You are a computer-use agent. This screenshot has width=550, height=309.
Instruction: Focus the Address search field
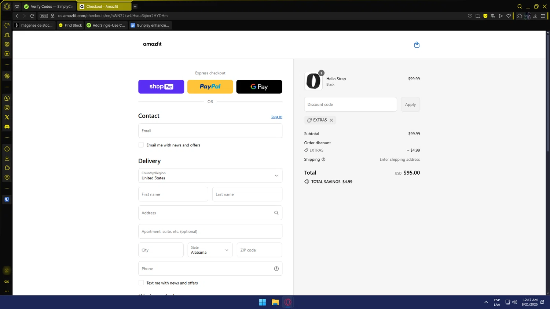click(x=210, y=213)
